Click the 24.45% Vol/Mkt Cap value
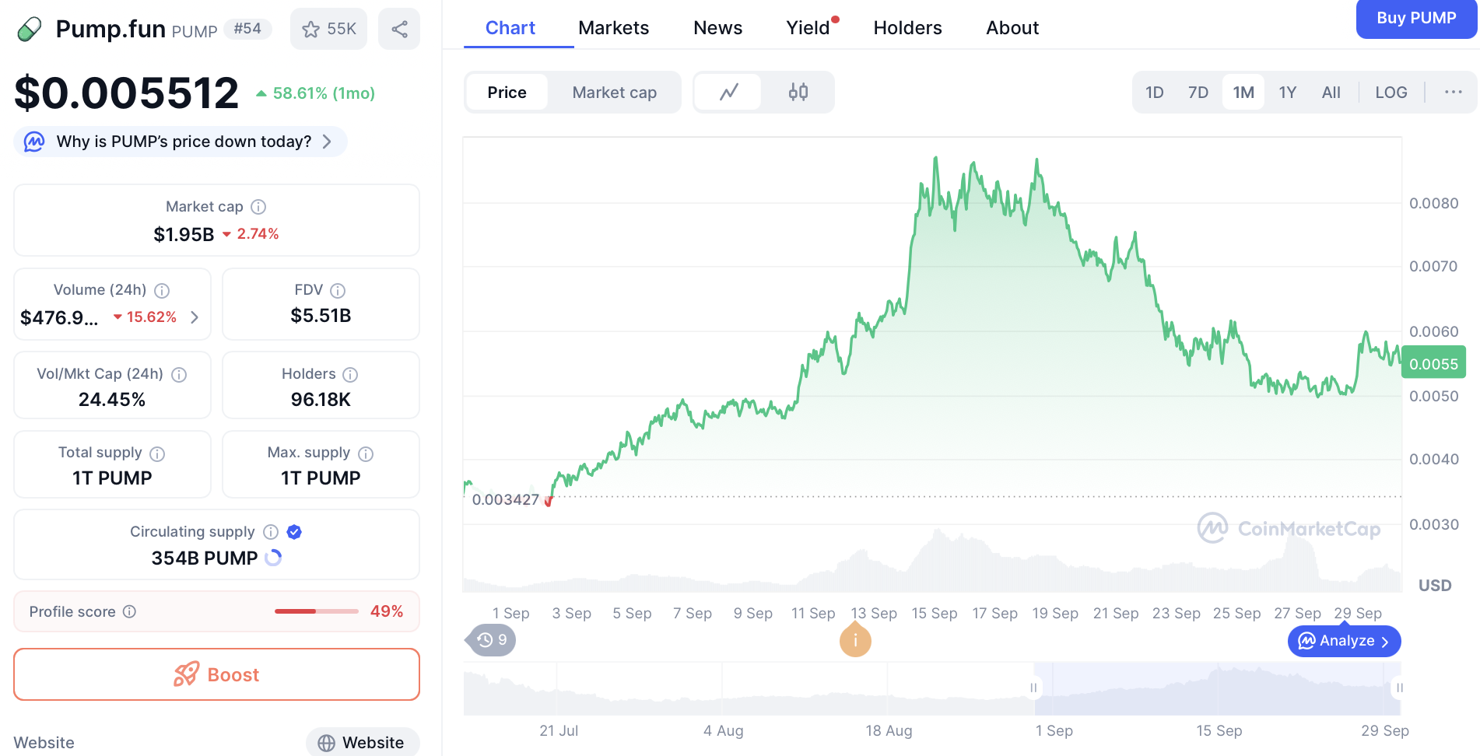 [112, 400]
